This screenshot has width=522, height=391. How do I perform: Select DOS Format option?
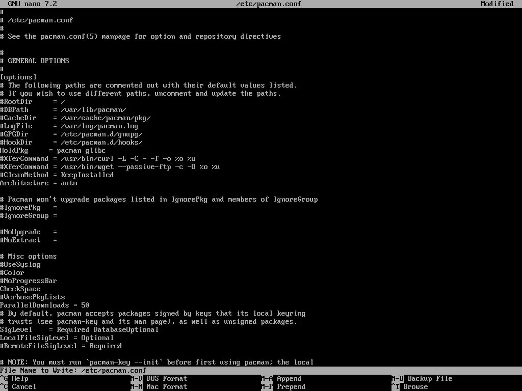click(x=159, y=378)
